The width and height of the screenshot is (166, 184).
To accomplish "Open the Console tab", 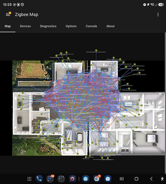I will coord(91,26).
